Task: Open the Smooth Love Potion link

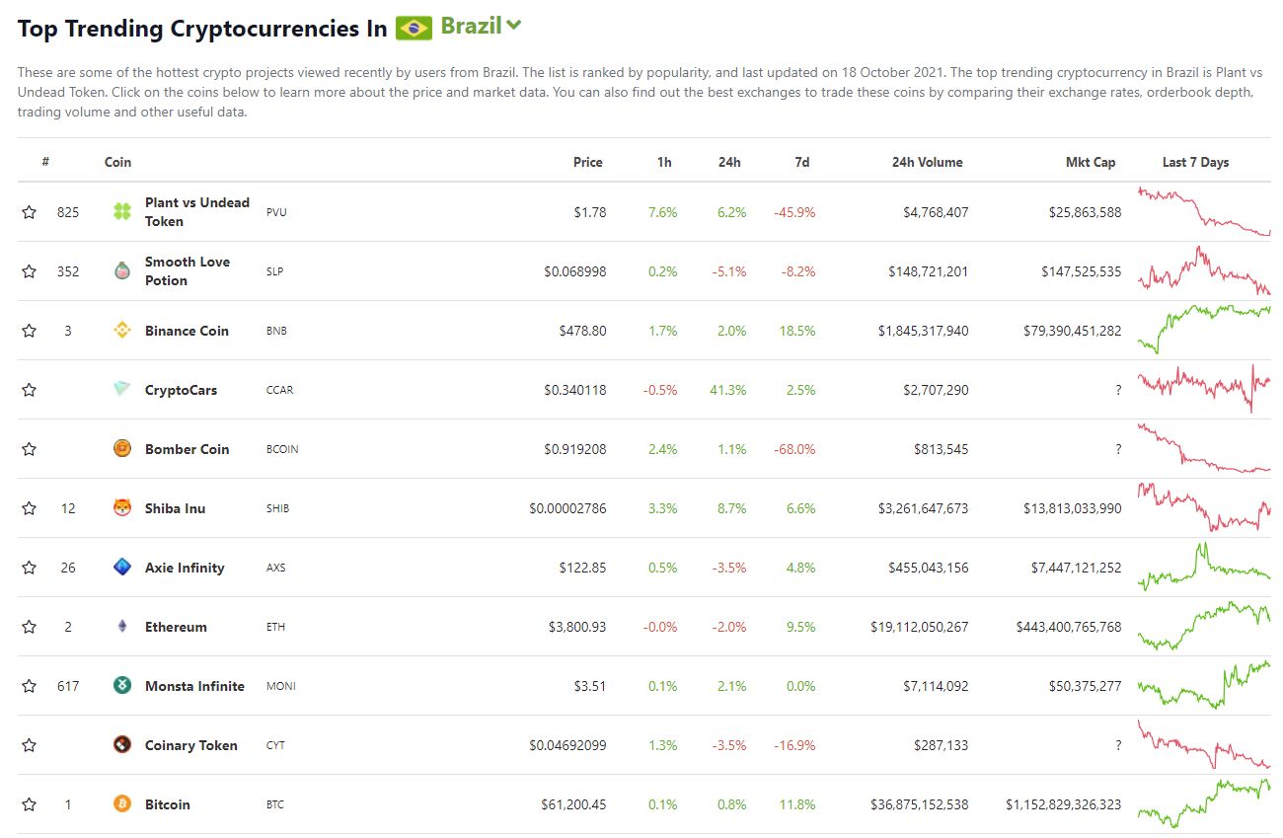Action: pos(188,270)
